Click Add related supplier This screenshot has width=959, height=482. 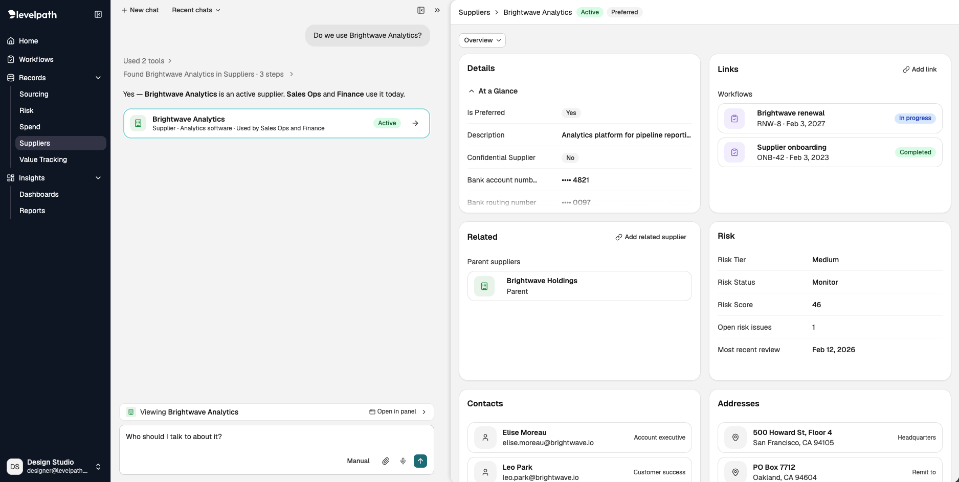pos(651,237)
